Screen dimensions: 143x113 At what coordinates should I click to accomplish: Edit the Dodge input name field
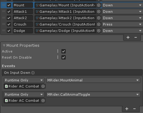point(23,31)
